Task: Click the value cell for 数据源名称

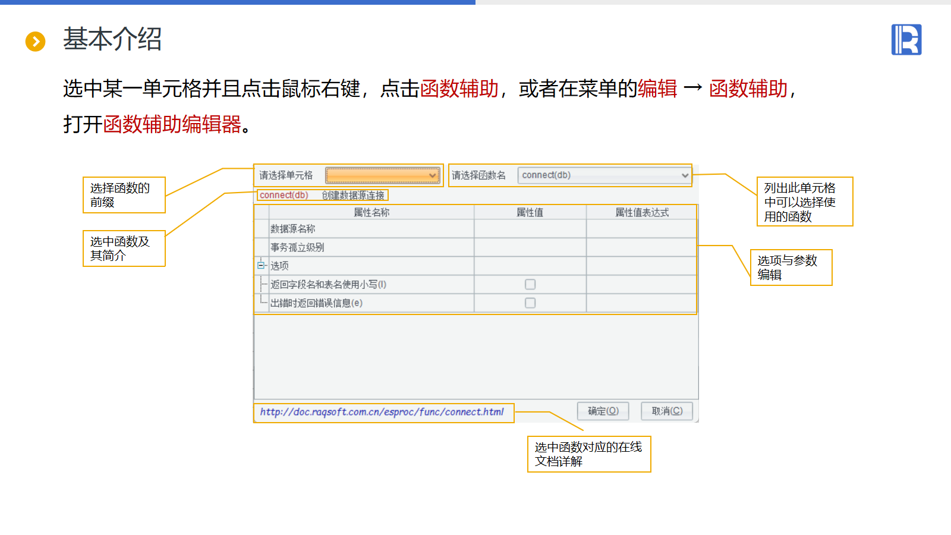Action: coord(530,229)
